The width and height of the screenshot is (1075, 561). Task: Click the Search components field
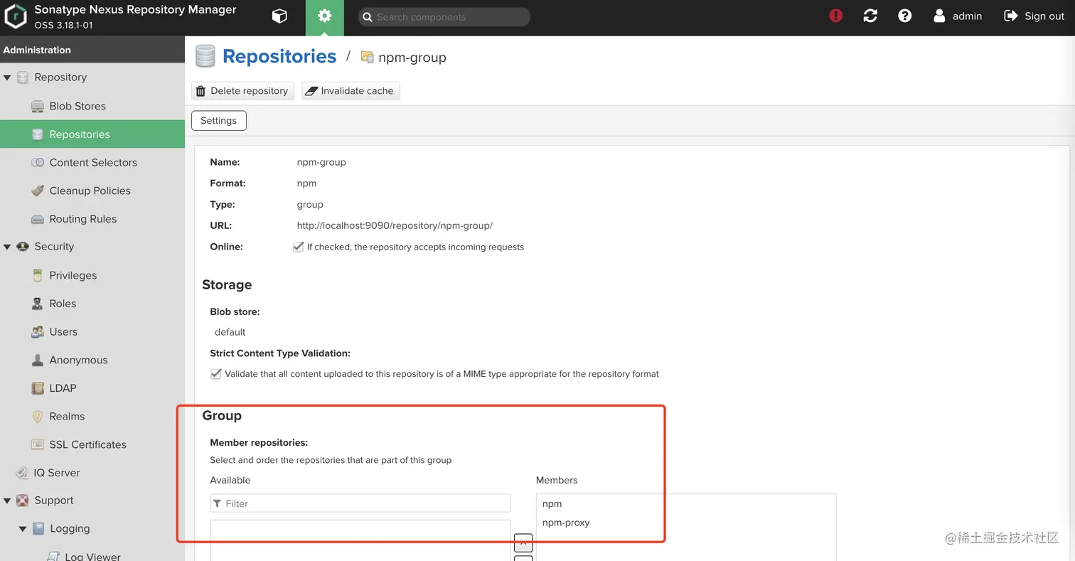(448, 17)
